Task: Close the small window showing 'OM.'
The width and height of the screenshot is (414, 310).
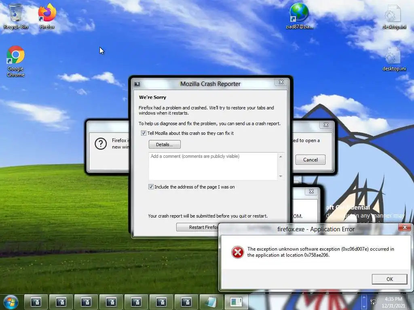Action: pyautogui.click(x=312, y=191)
